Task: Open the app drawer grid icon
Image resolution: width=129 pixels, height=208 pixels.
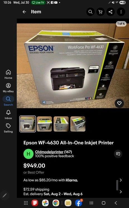Action: (26, 203)
